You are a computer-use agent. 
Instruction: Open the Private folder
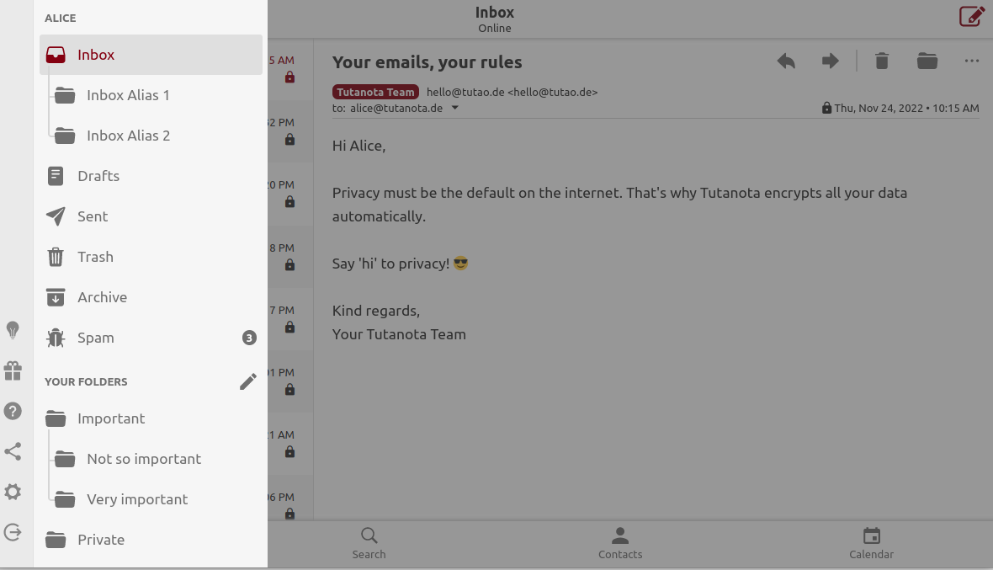[x=151, y=541]
